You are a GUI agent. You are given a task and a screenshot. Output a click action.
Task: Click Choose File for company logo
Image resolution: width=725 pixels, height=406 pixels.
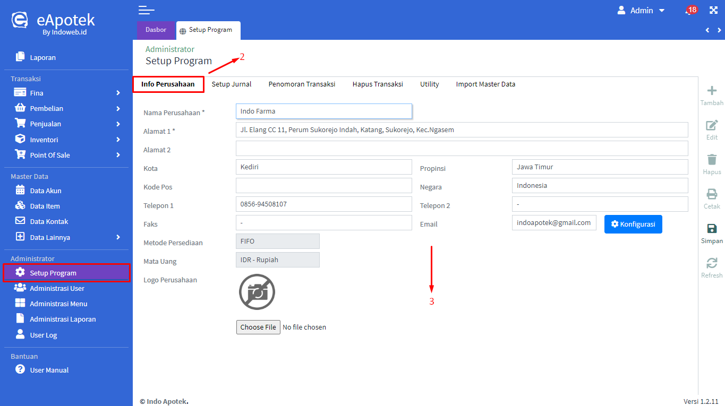[258, 327]
